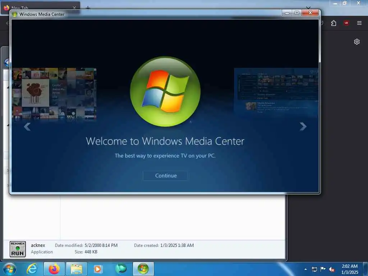This screenshot has width=368, height=276.
Task: Maximize the Windows Media Center window
Action: click(x=297, y=13)
